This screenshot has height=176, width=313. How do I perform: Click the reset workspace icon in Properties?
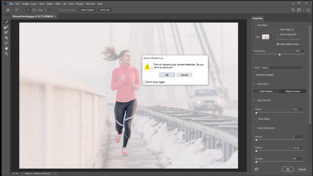pos(256,169)
